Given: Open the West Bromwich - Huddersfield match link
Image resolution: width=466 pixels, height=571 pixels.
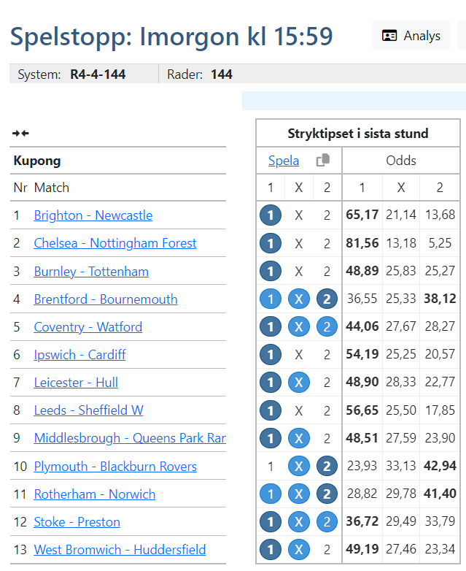Looking at the screenshot, I should pos(120,550).
